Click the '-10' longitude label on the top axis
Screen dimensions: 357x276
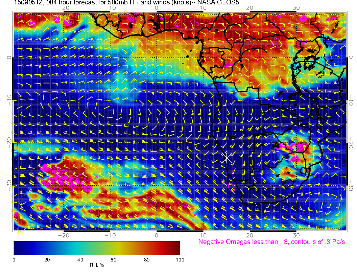(110, 8)
